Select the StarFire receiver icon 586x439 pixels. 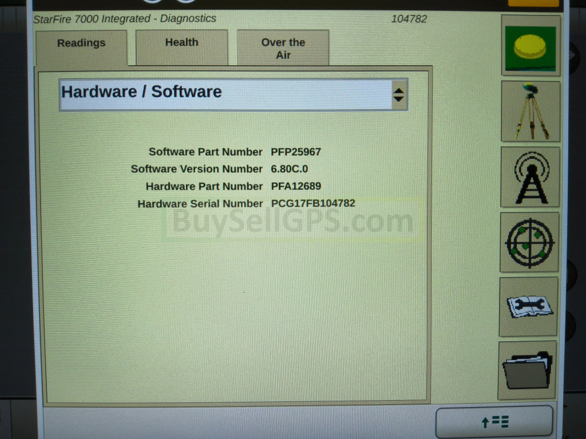pyautogui.click(x=529, y=47)
